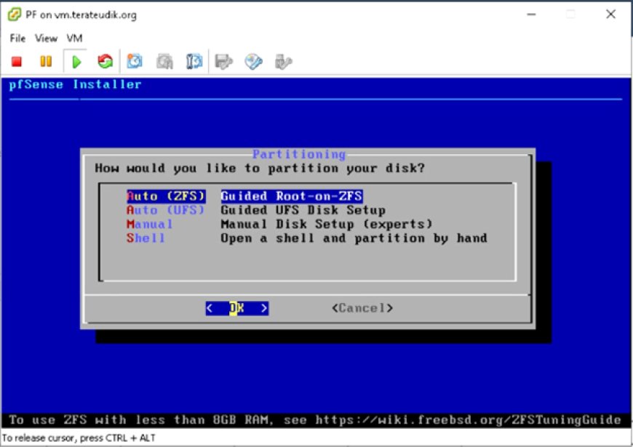Image resolution: width=633 pixels, height=447 pixels.
Task: Choose the Shell partitioning option
Action: point(146,238)
